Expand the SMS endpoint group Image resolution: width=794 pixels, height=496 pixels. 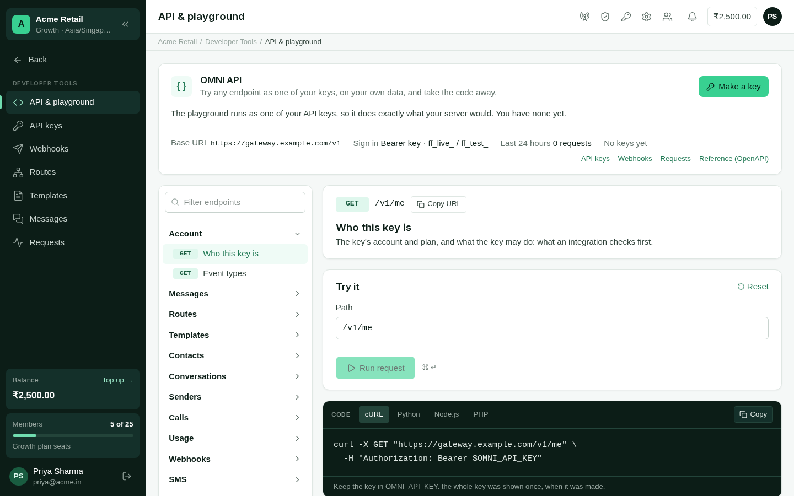click(235, 479)
